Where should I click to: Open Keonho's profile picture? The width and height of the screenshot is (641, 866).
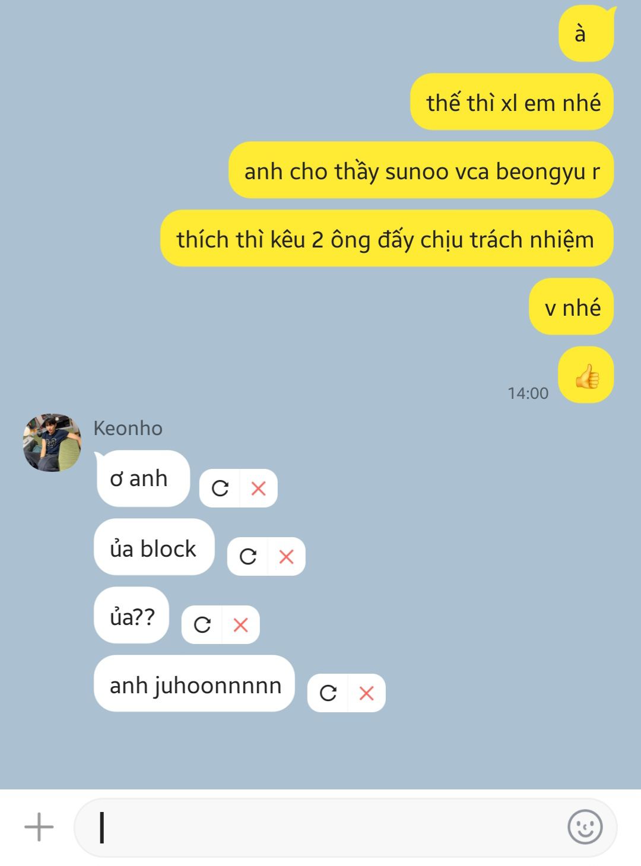point(52,443)
